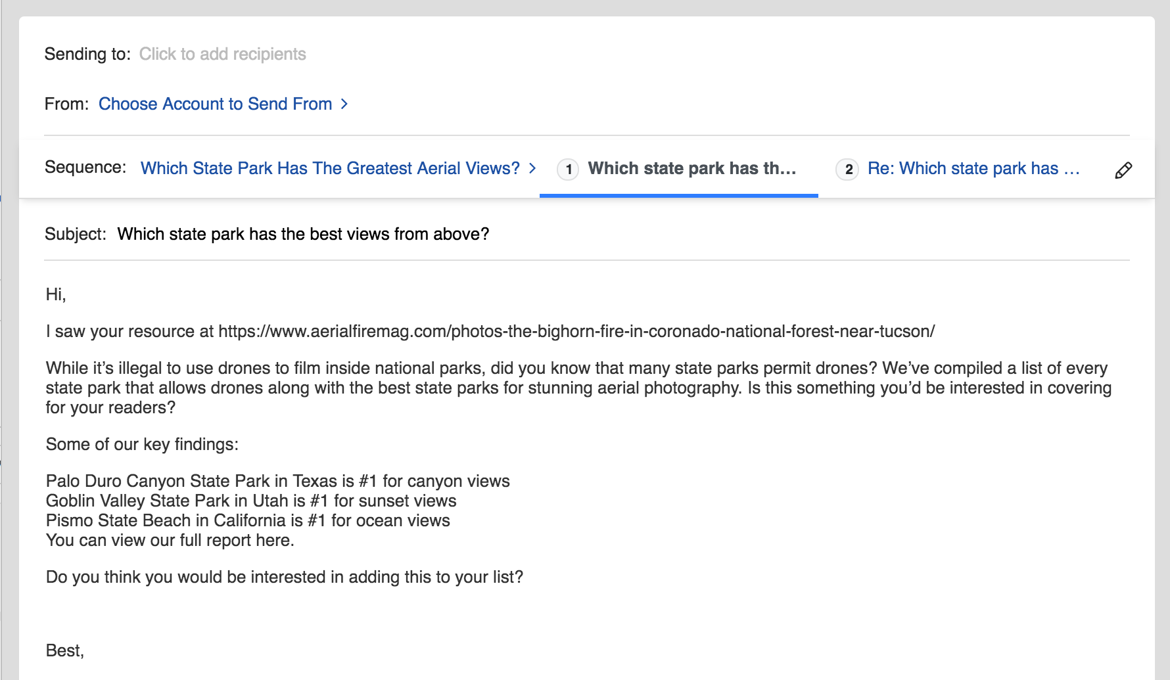Click the Palo Duro Canyon State Park line

[x=277, y=482]
